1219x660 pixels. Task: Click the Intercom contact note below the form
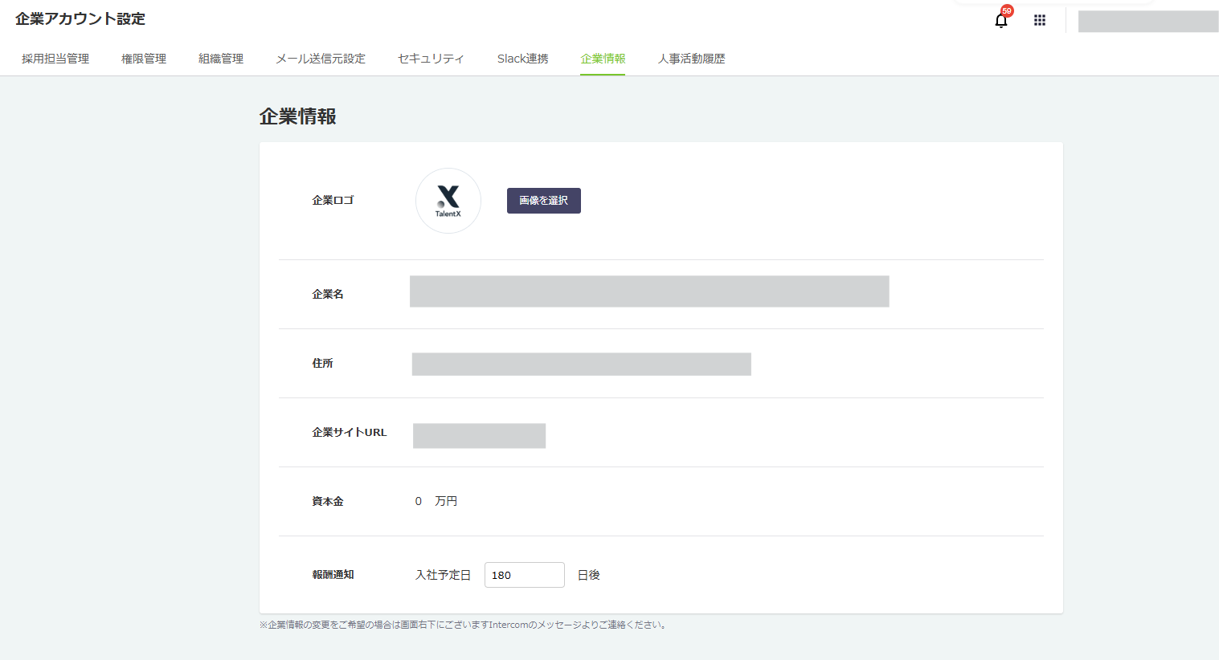click(x=464, y=625)
